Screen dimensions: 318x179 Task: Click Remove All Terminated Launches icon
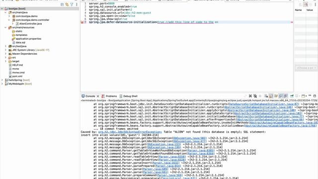pos(255,96)
